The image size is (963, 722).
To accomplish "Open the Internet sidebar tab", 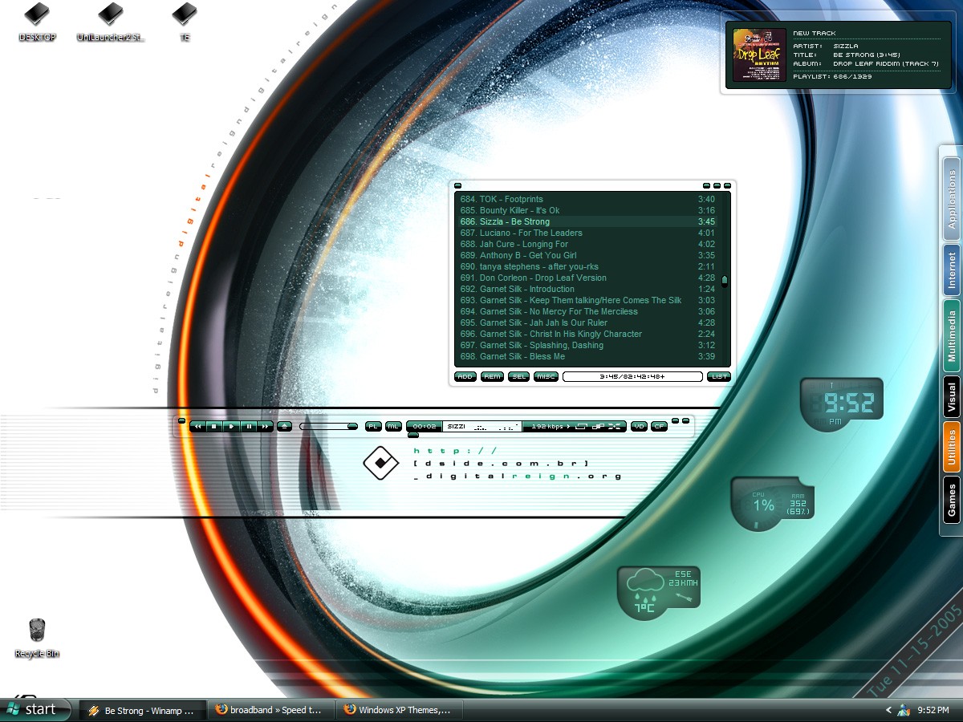I will [952, 270].
